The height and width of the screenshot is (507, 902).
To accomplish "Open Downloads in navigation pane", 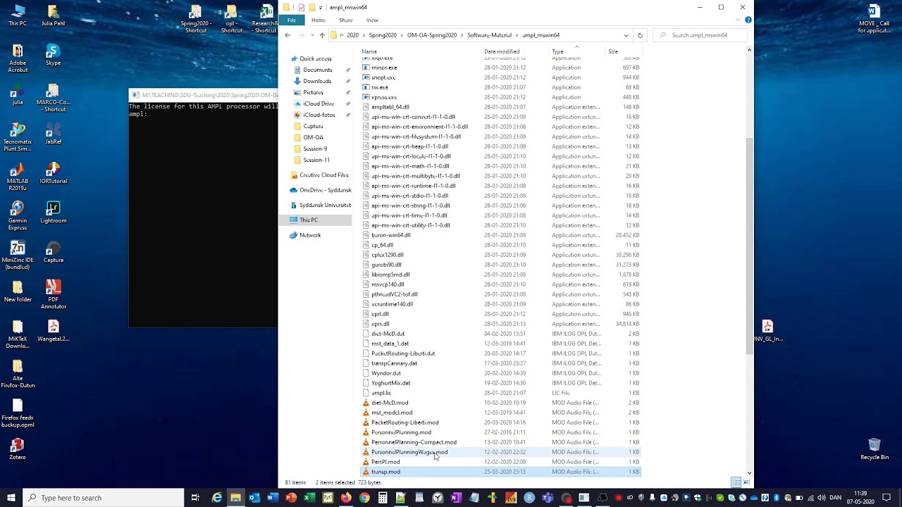I will tap(317, 81).
